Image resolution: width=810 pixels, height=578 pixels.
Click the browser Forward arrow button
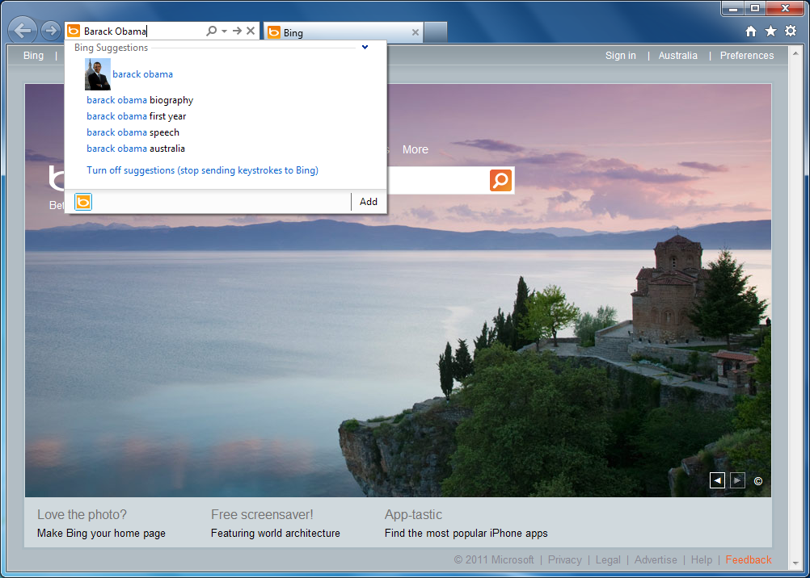(51, 31)
